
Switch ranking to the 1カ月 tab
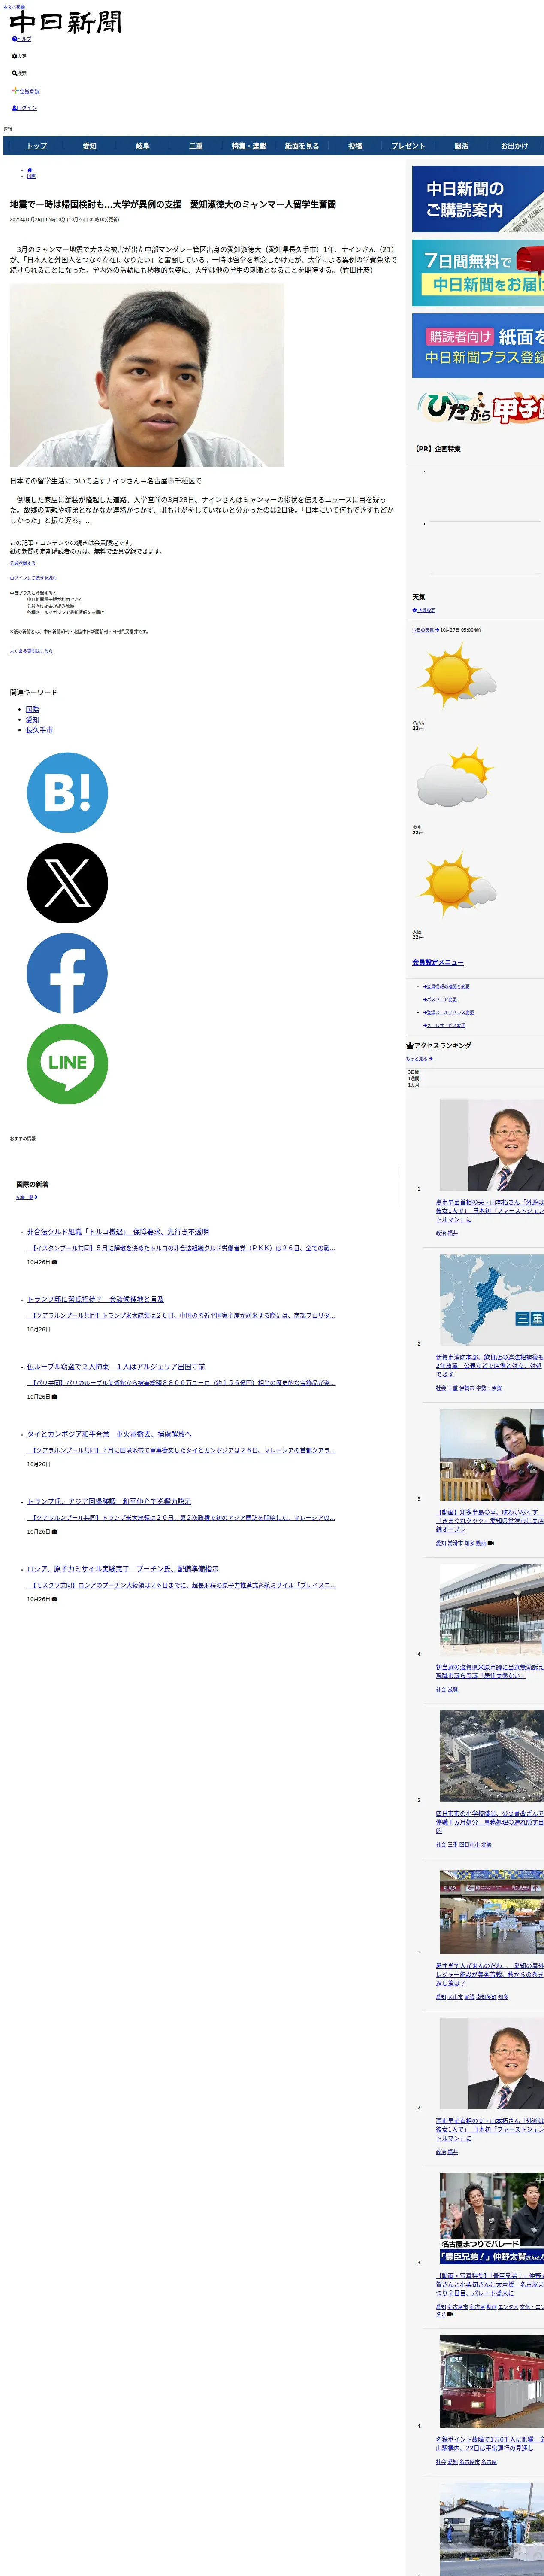(x=414, y=1085)
